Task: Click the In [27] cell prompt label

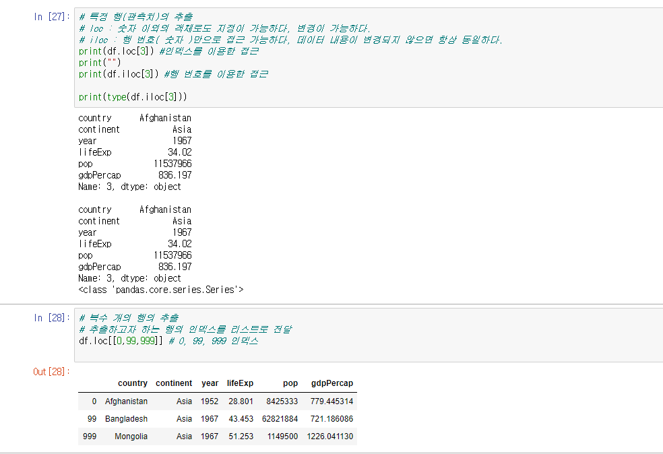Action: click(x=52, y=17)
